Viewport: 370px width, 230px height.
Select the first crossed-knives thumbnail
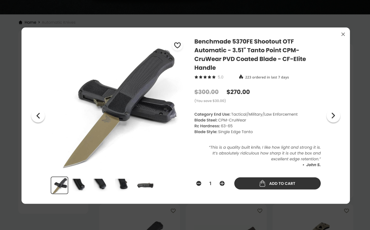click(x=60, y=185)
